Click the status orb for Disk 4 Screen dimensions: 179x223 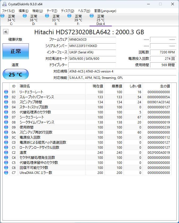point(92,16)
